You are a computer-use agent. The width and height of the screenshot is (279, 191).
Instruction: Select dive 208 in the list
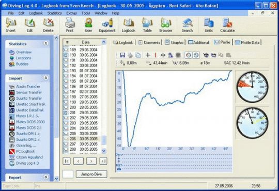[x=82, y=149]
